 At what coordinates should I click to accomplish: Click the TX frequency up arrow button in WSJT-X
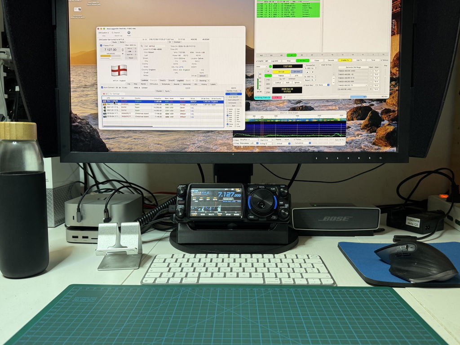pyautogui.click(x=307, y=72)
